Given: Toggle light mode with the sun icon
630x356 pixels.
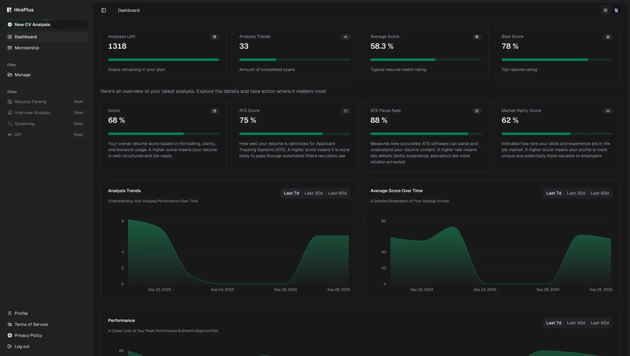Looking at the screenshot, I should coord(605,10).
